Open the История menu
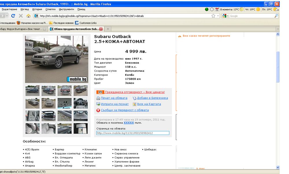The width and height of the screenshot is (289, 174). tap(37, 9)
